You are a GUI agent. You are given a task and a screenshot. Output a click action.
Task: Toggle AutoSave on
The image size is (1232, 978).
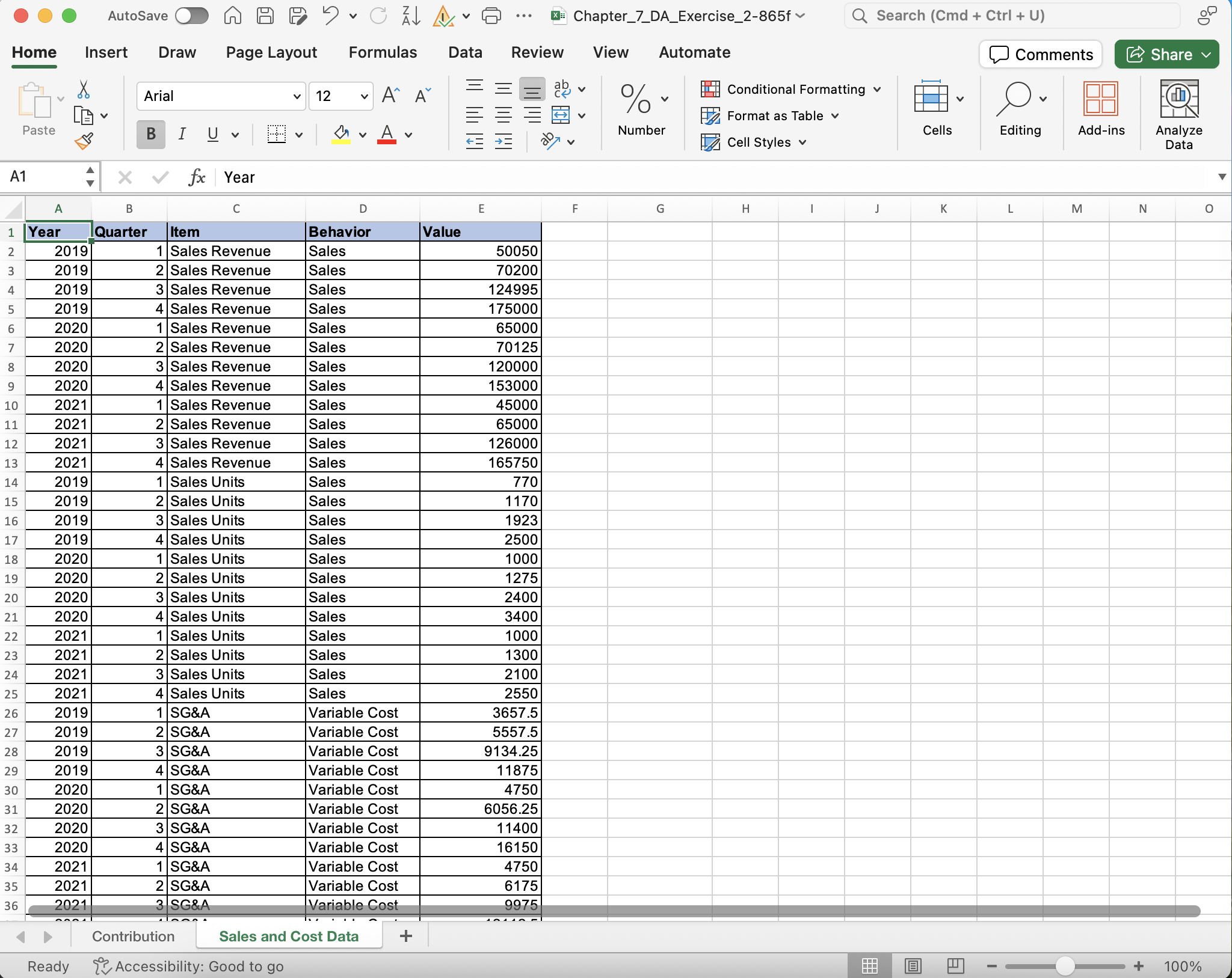192,16
